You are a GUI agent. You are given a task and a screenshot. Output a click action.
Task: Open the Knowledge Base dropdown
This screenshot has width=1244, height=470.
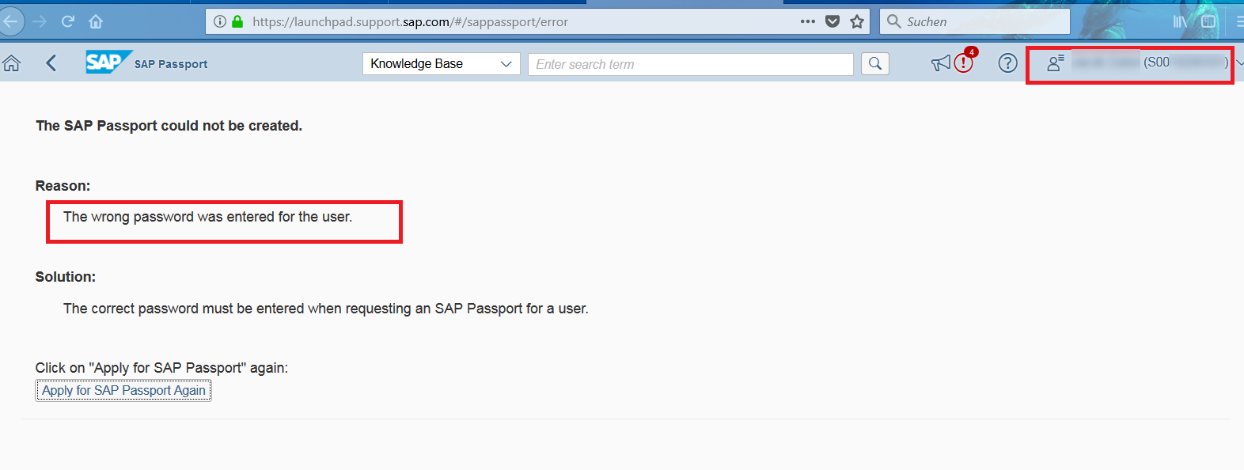coord(442,64)
